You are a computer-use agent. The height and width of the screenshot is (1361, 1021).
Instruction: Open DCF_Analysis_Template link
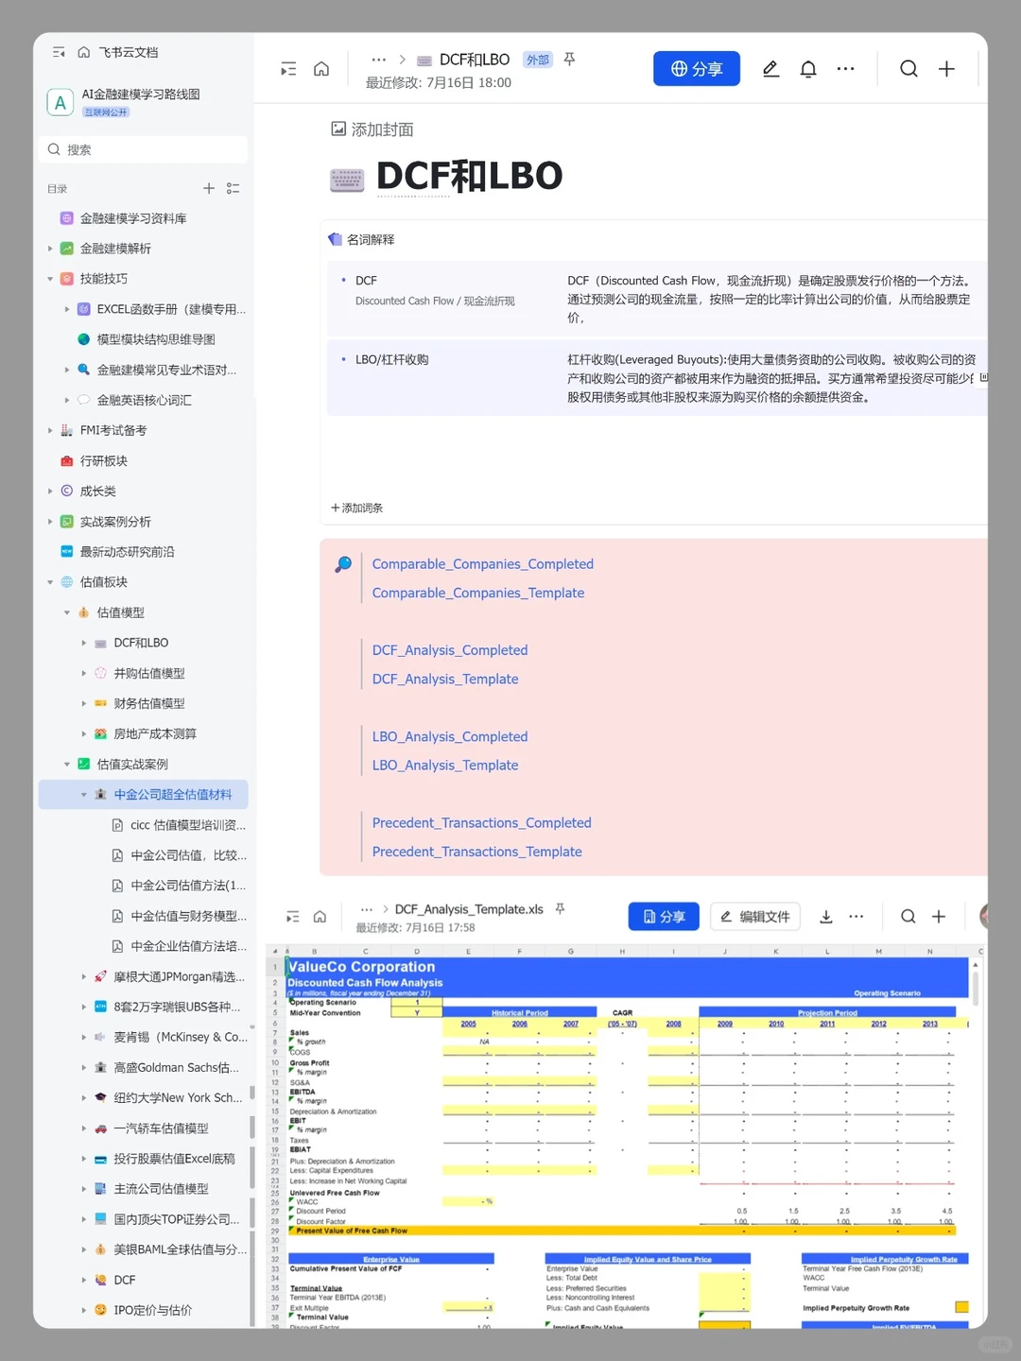pyautogui.click(x=445, y=679)
